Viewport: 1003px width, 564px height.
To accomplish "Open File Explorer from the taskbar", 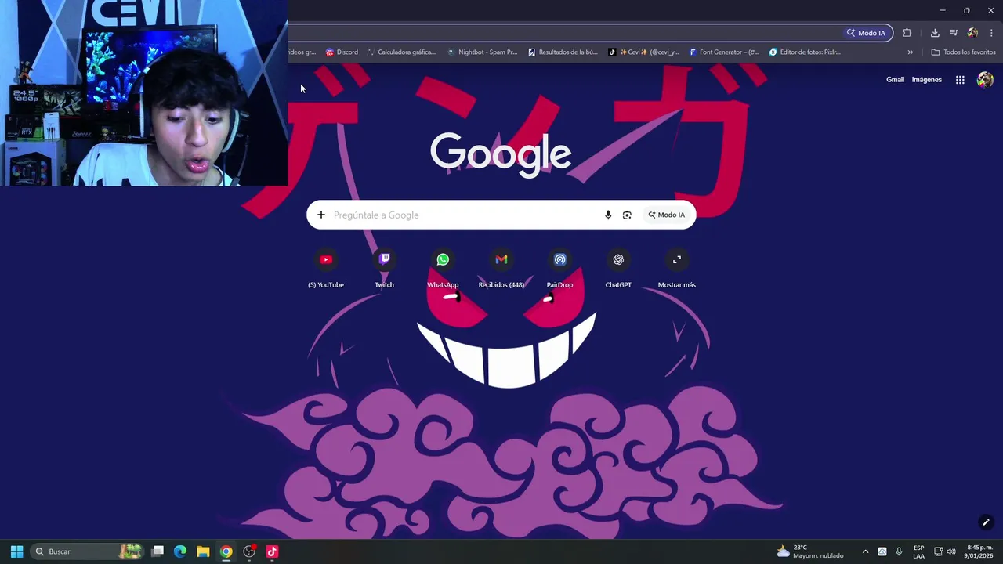I will click(x=203, y=551).
